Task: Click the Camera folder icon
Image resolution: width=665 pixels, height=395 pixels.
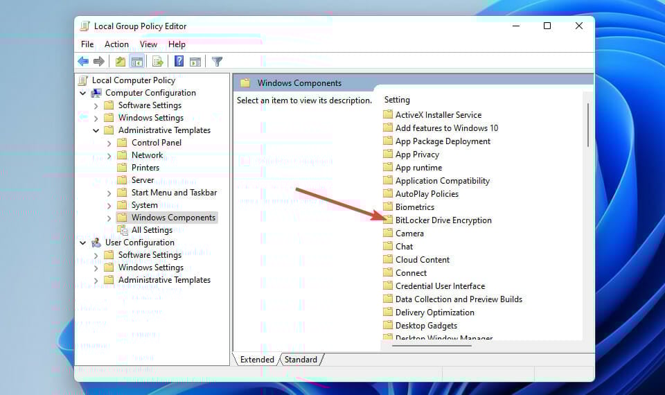Action: pos(388,233)
